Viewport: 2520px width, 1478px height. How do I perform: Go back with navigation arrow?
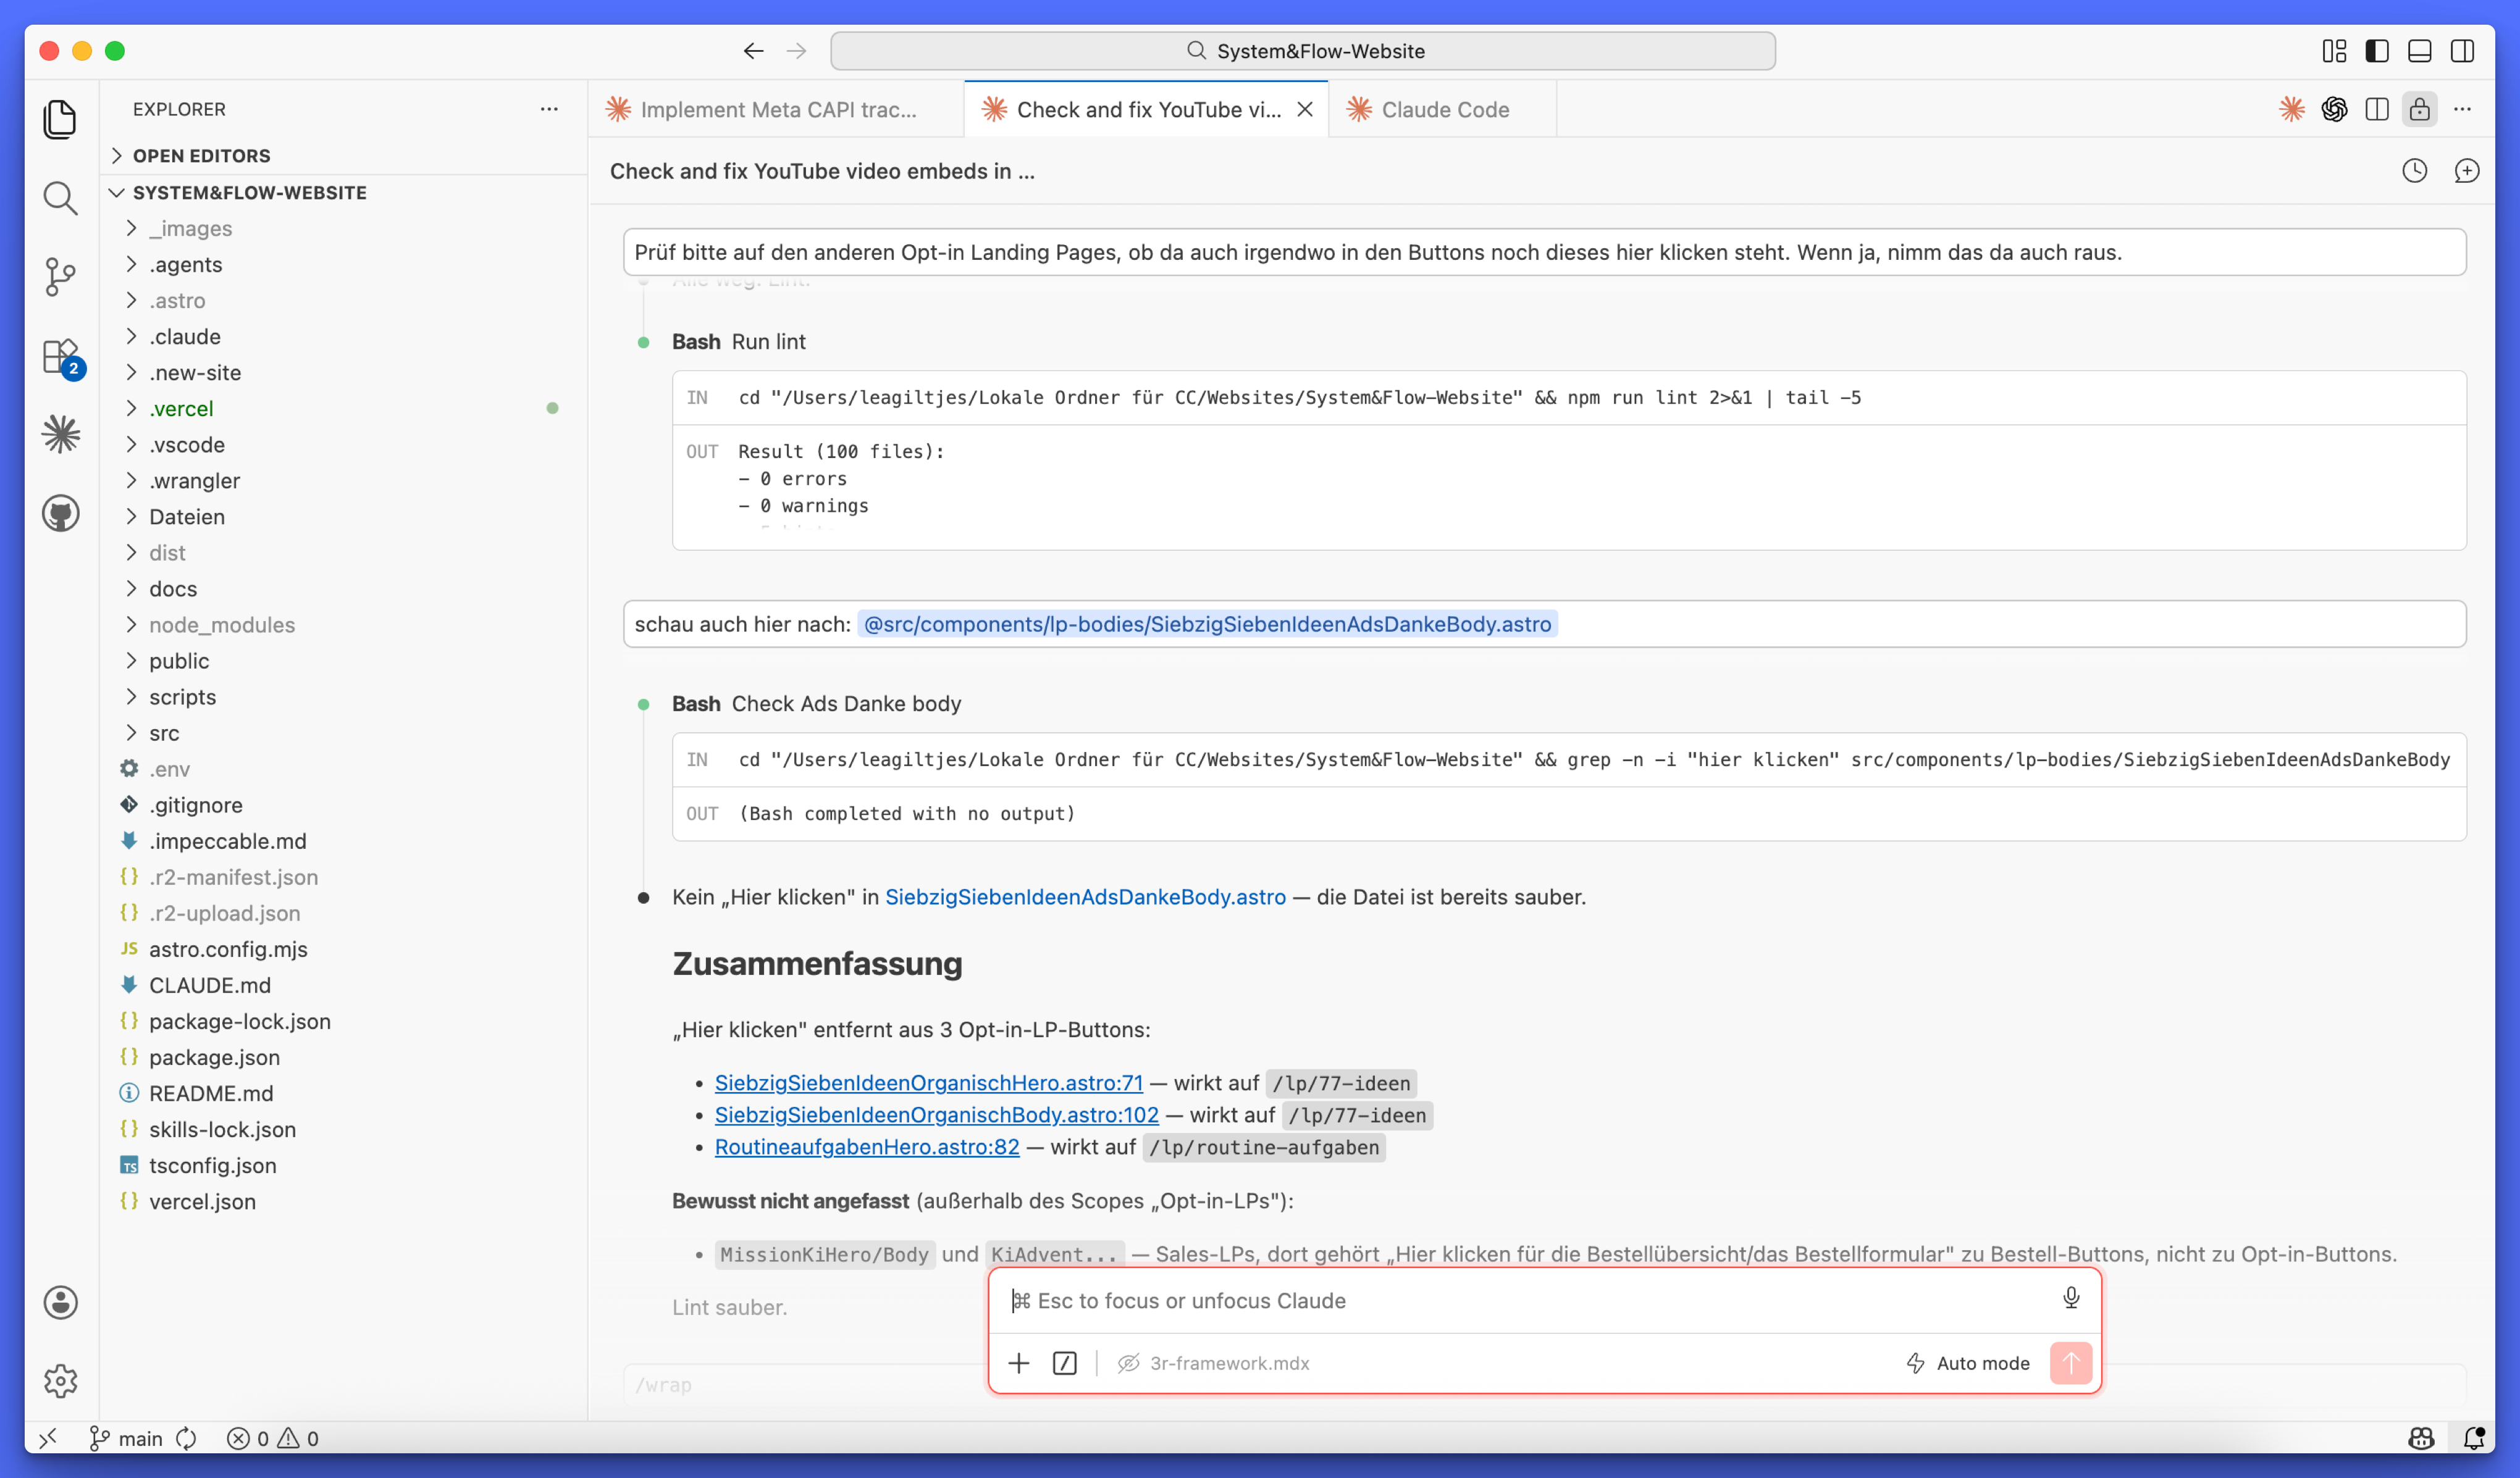(x=753, y=51)
